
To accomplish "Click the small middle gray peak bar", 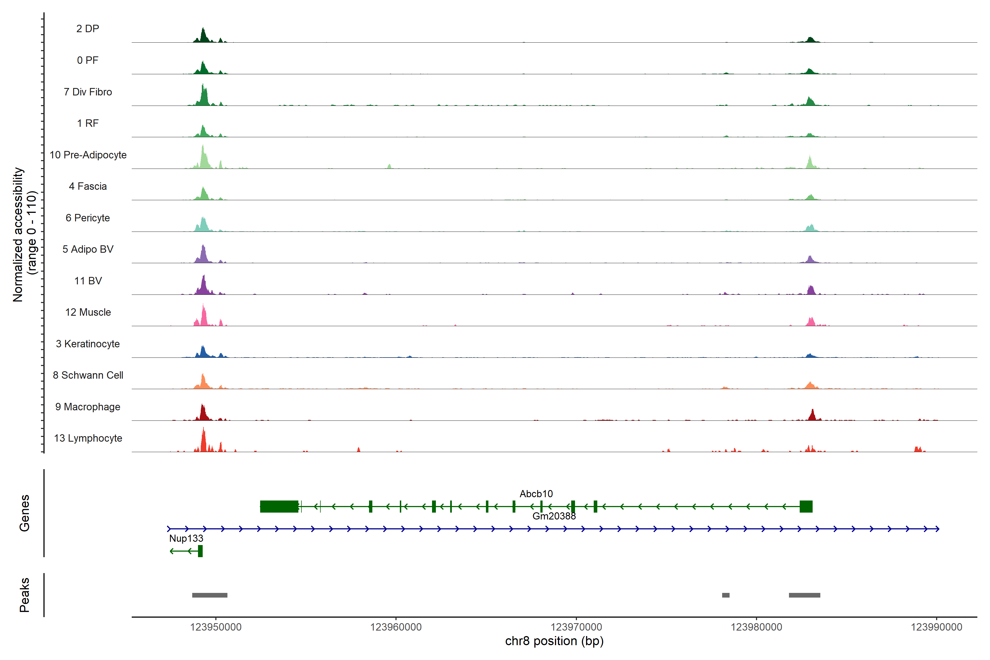I will 726,595.
